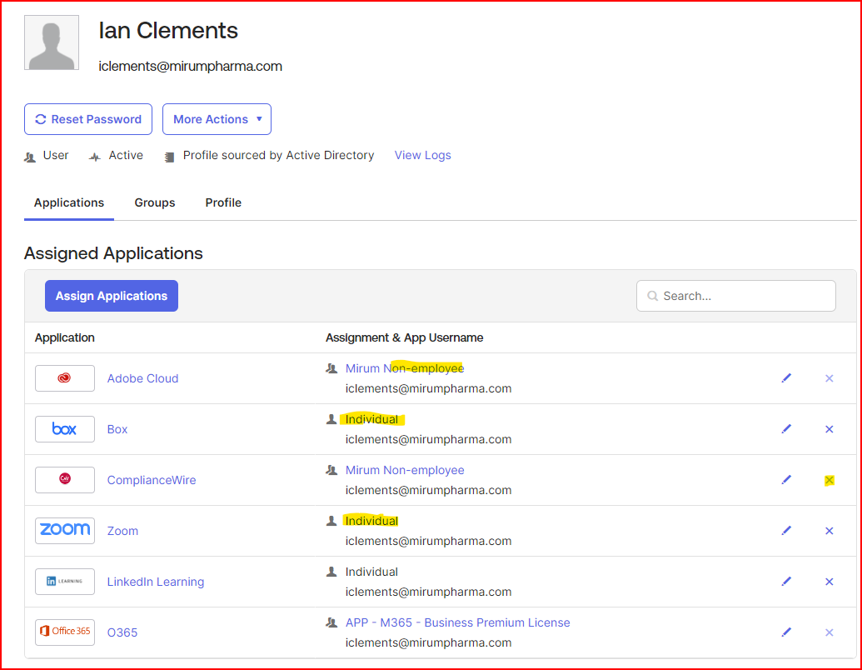The height and width of the screenshot is (670, 862).
Task: Open the ComplianceWire application link
Action: coord(152,480)
